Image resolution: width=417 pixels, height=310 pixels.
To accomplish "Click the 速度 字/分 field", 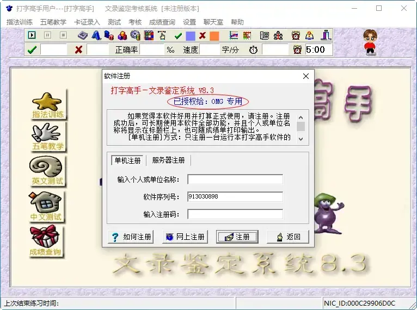I will click(210, 49).
